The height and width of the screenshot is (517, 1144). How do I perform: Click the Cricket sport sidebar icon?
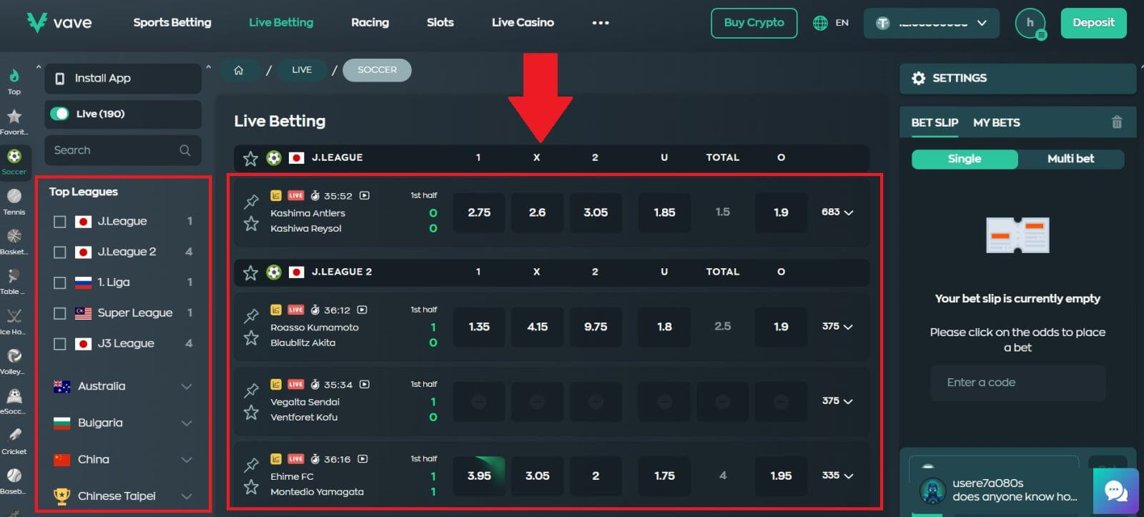14,439
